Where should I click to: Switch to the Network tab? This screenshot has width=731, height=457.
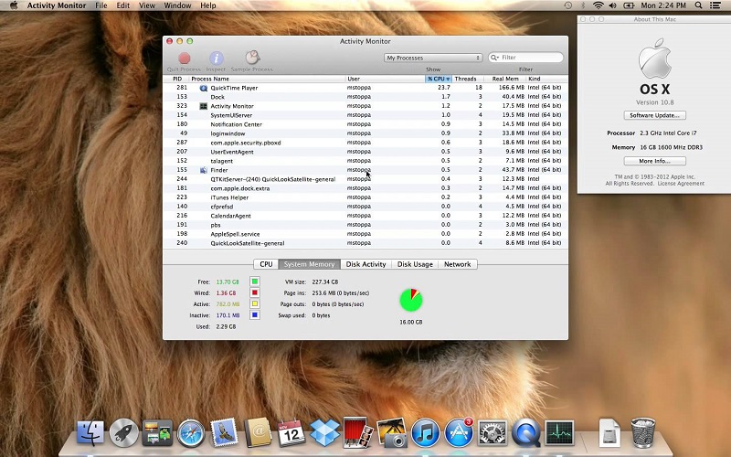(458, 264)
